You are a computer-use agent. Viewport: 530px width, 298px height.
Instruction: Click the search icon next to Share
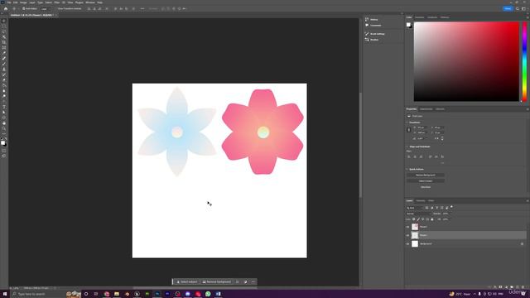pos(517,9)
